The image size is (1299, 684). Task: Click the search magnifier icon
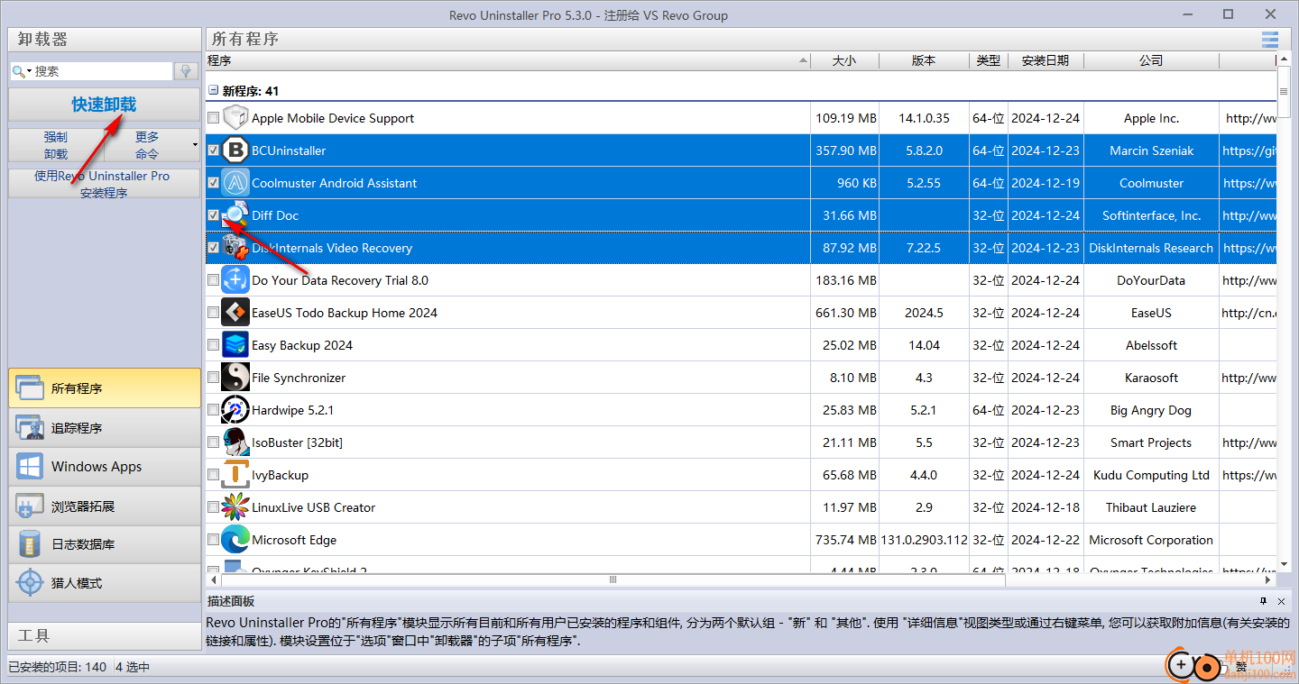(x=18, y=71)
